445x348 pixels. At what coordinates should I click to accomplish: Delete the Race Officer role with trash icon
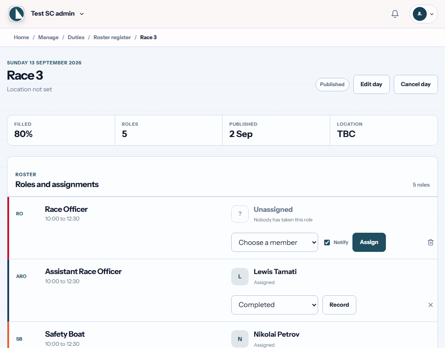431,242
